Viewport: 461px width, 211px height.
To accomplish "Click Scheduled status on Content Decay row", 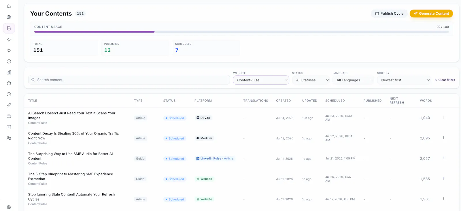I will 175,139.
